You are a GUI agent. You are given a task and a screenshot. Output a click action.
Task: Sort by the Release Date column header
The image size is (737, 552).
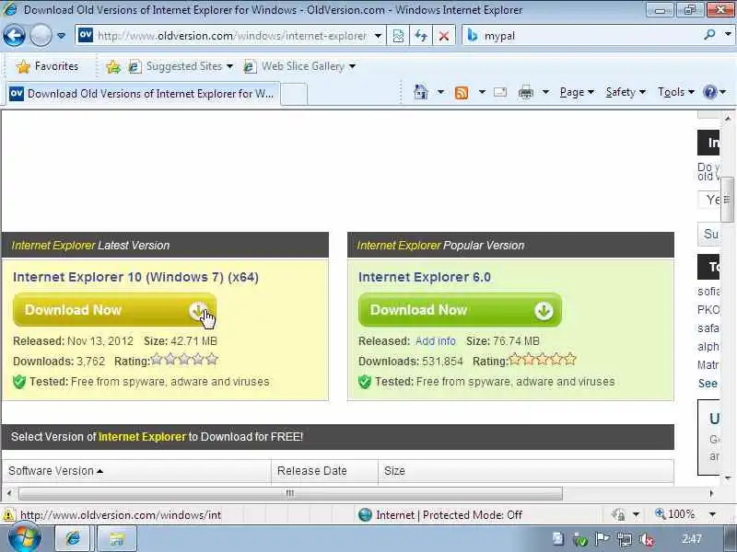[x=325, y=471]
